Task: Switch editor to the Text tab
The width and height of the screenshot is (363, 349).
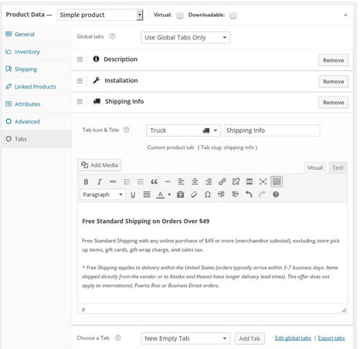Action: (x=338, y=168)
